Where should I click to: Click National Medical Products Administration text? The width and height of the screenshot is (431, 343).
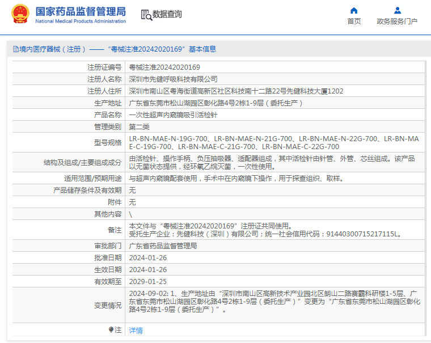tap(81, 21)
